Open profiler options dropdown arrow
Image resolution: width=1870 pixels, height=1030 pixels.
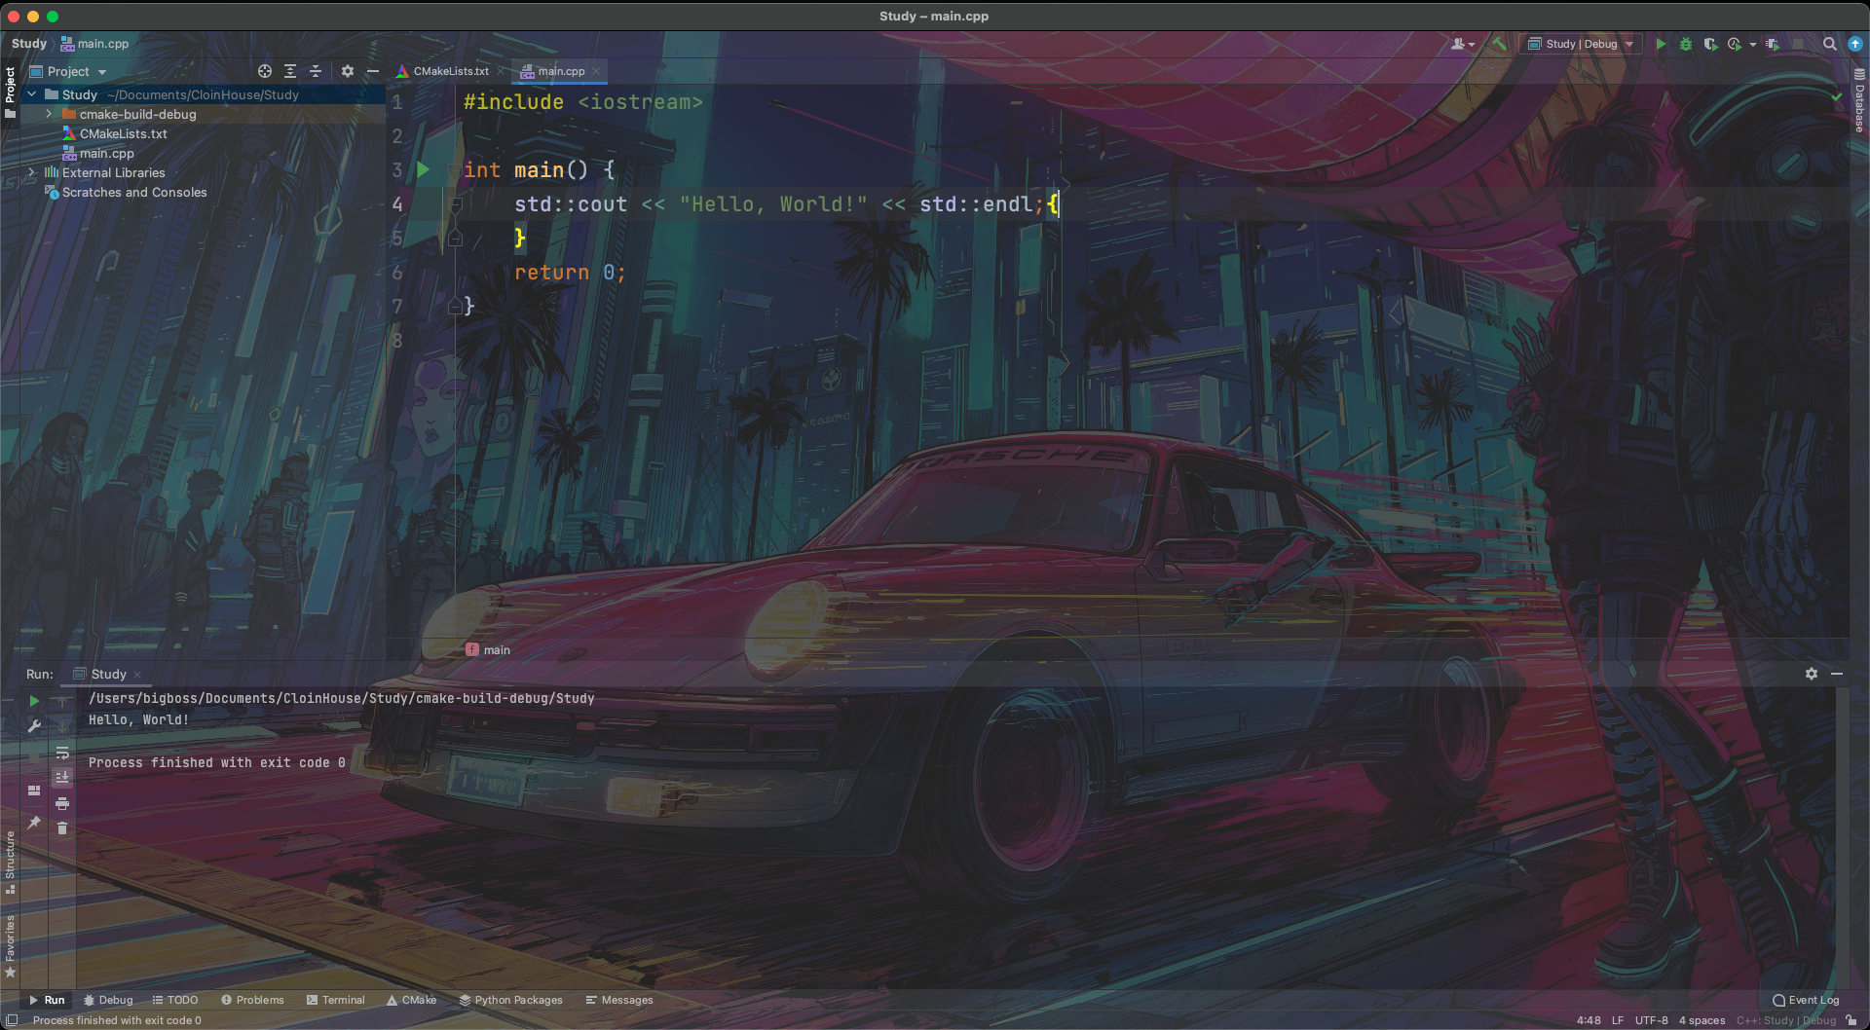[1753, 44]
